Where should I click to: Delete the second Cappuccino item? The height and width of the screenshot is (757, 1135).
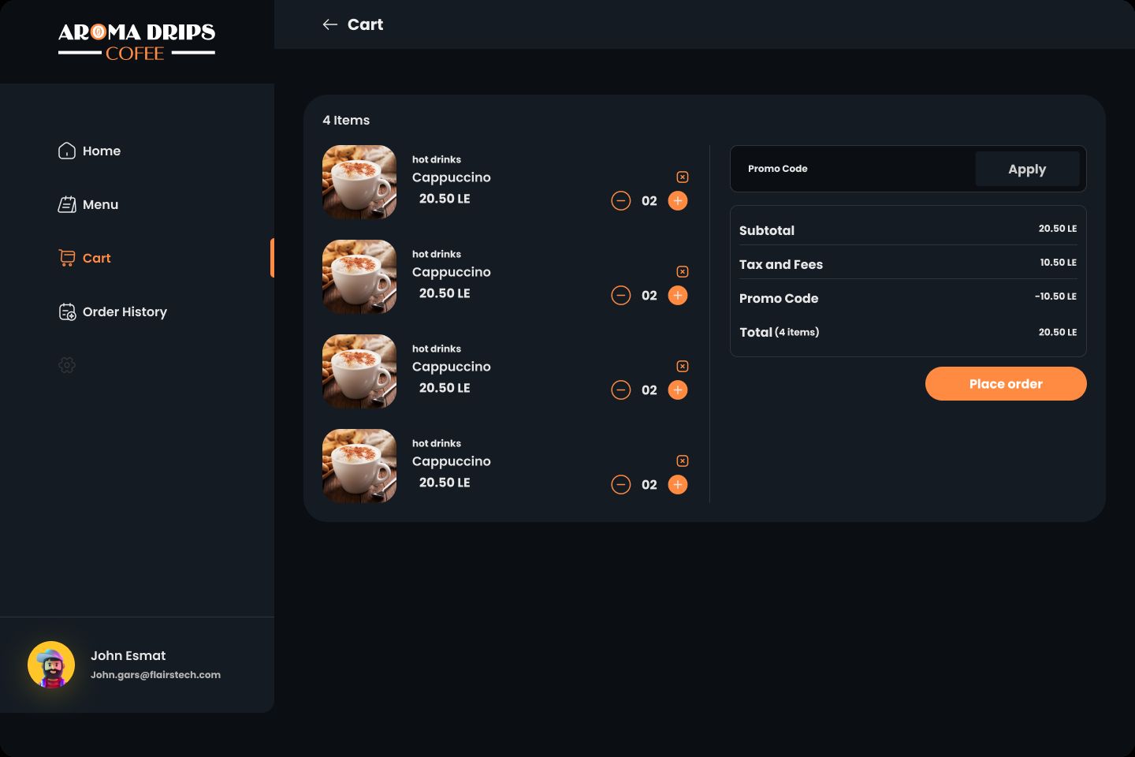click(683, 272)
